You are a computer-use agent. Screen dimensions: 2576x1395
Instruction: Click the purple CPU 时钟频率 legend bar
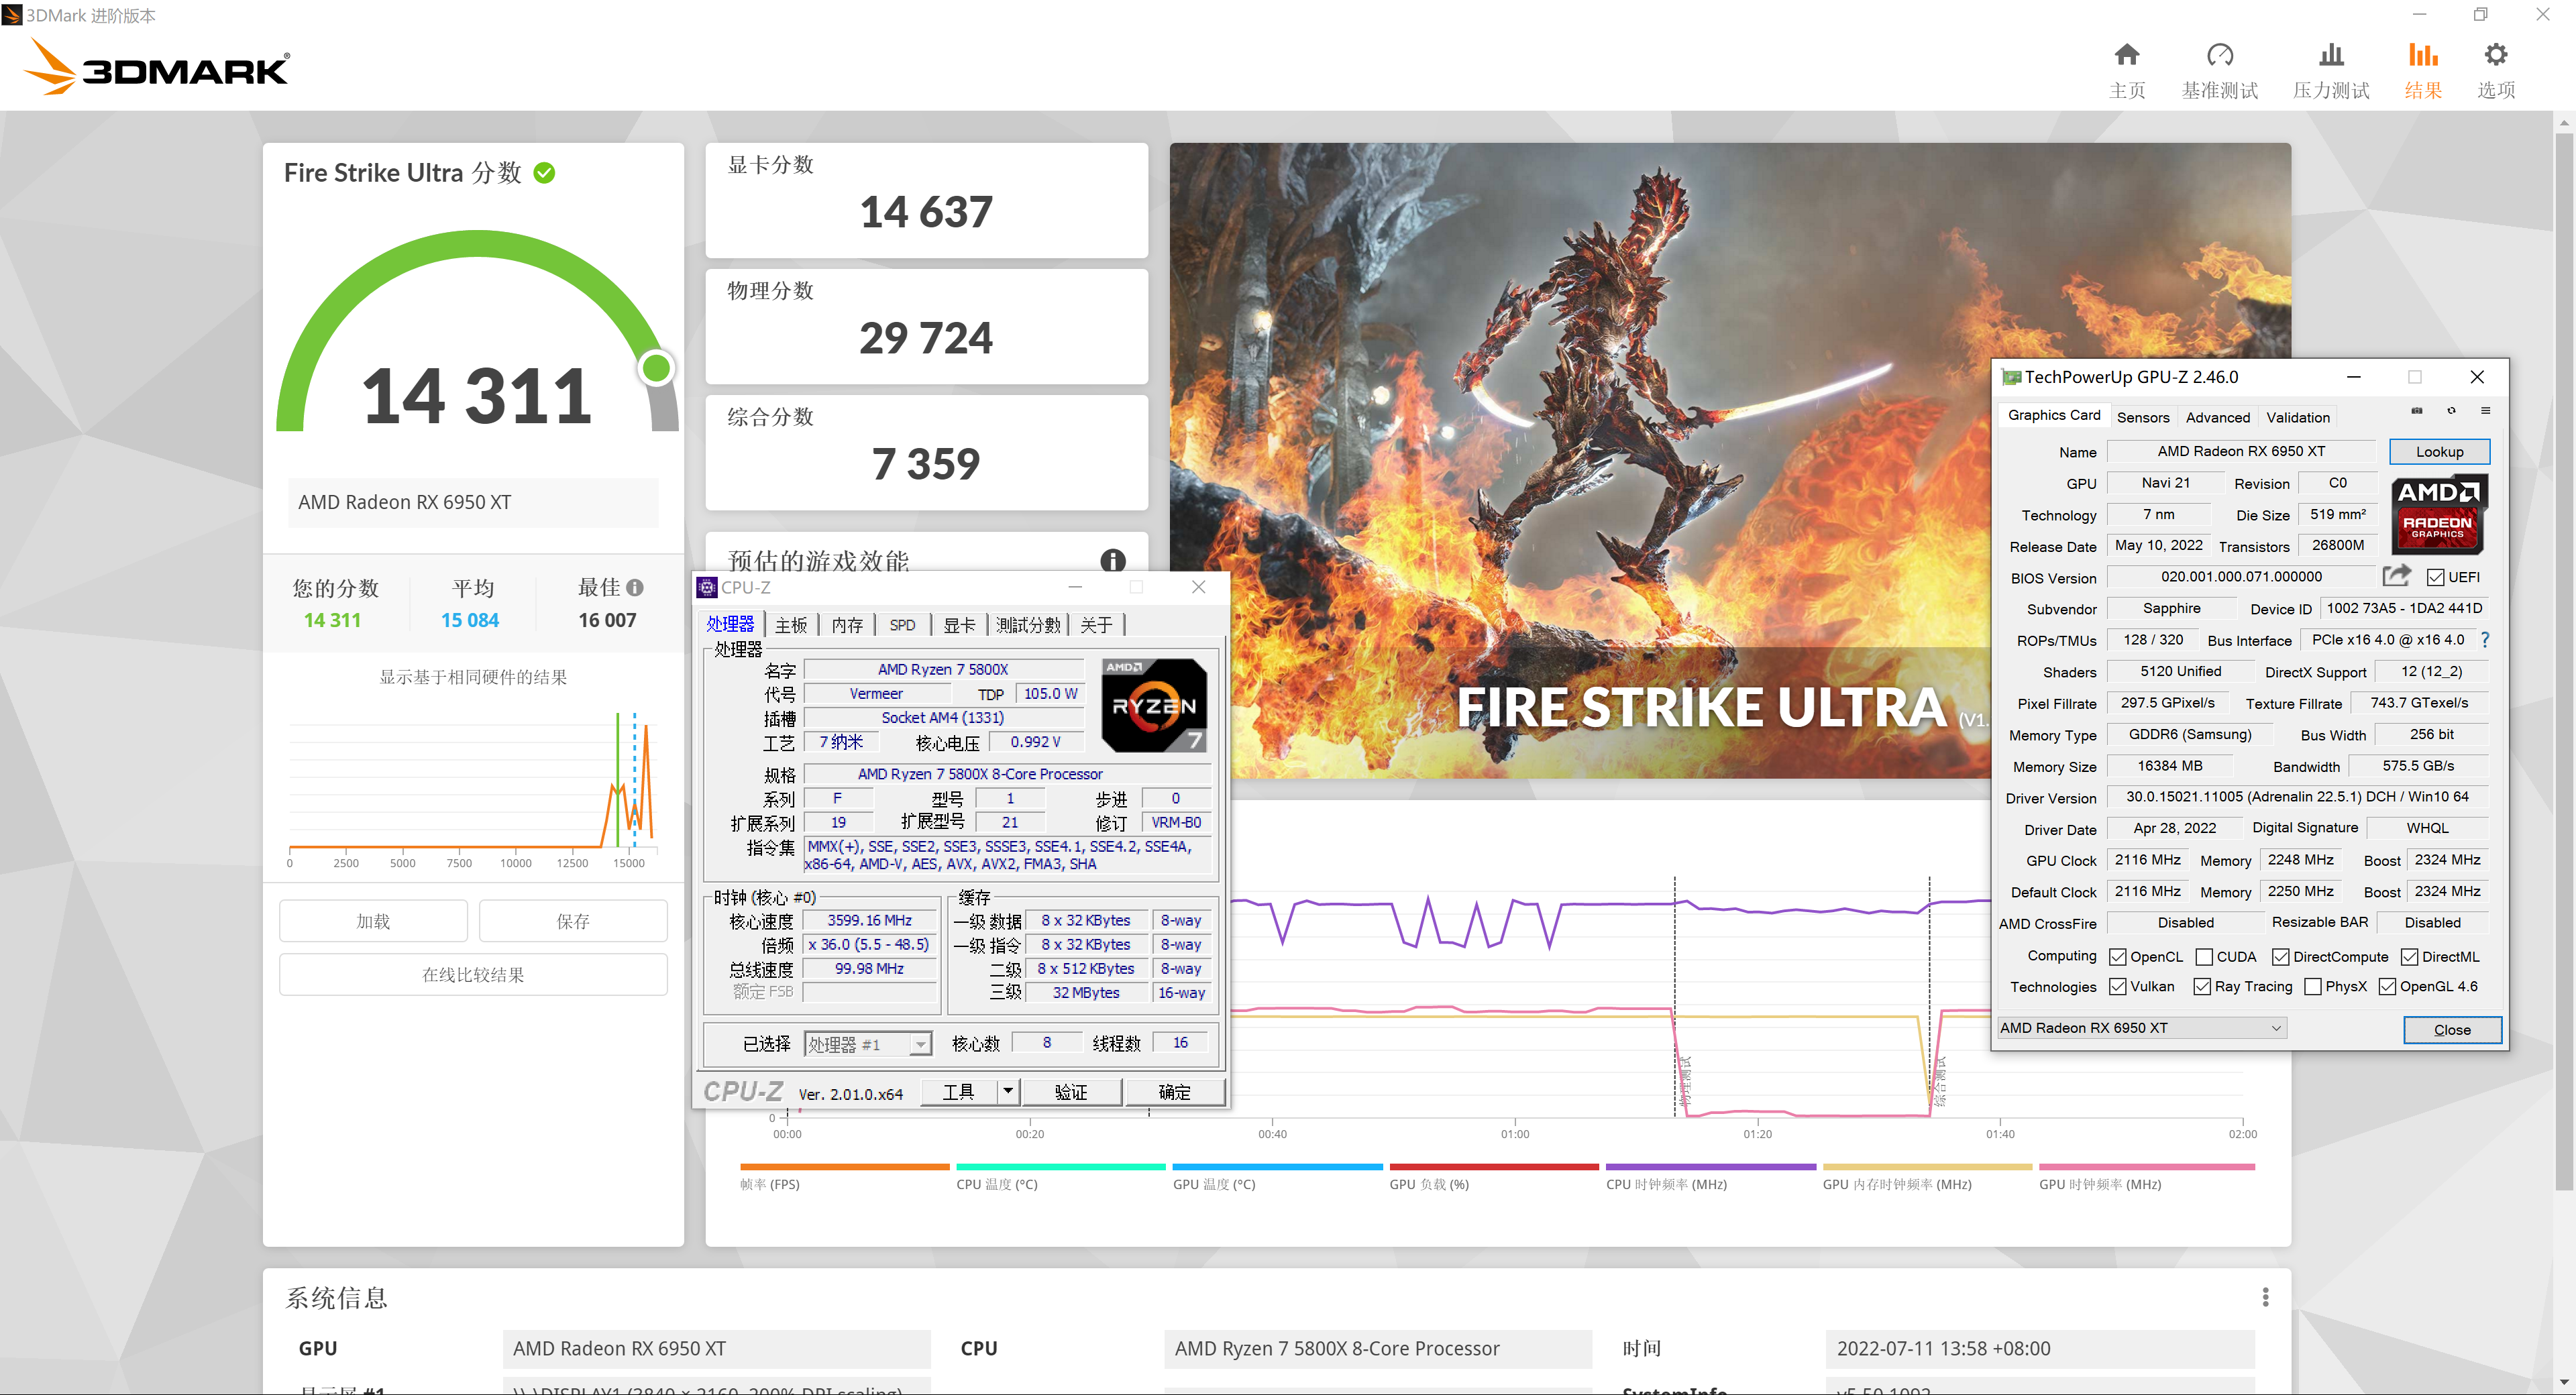tap(1710, 1166)
